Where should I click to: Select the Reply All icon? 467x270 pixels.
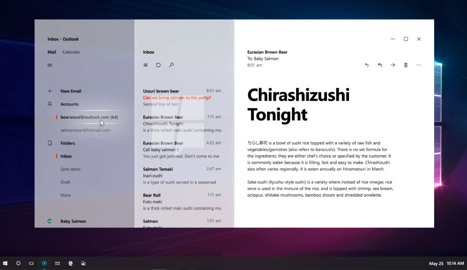click(x=380, y=65)
